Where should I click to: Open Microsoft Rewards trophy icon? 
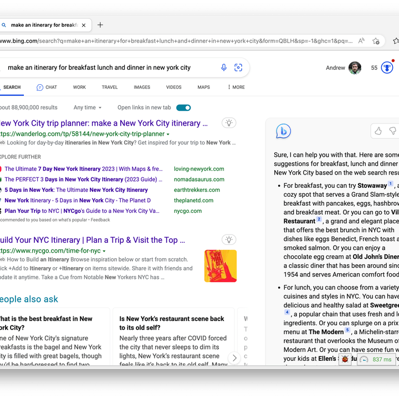click(x=387, y=68)
